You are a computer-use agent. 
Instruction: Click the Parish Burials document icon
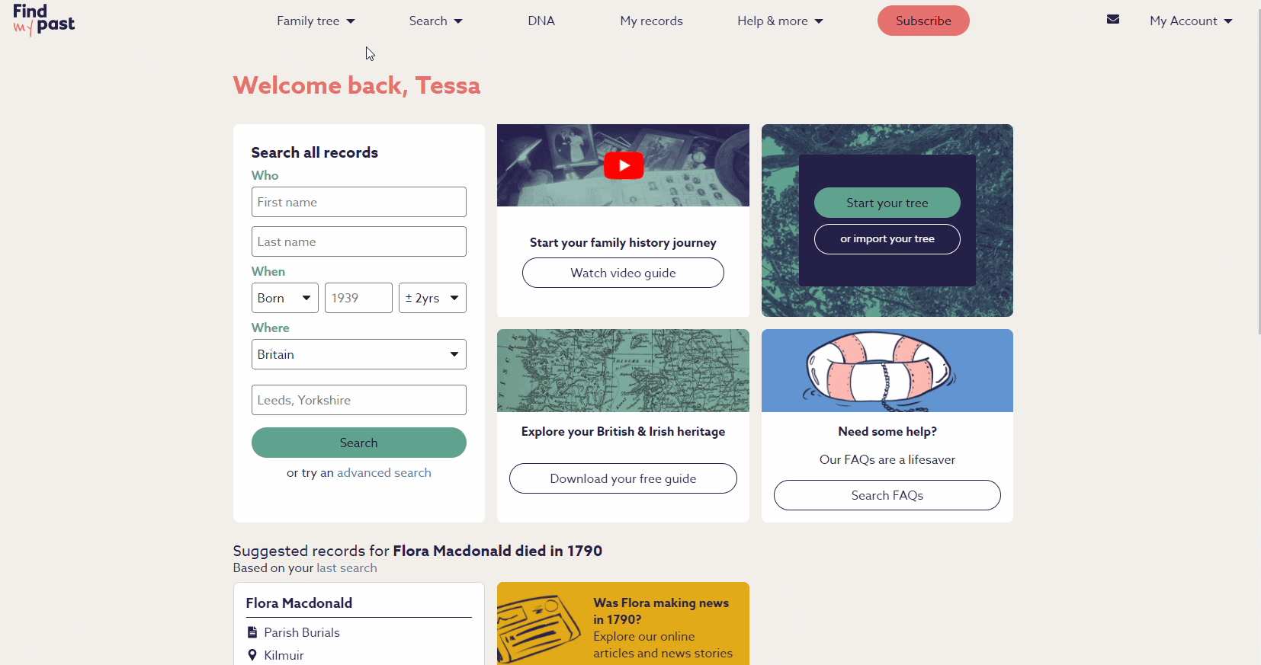252,632
